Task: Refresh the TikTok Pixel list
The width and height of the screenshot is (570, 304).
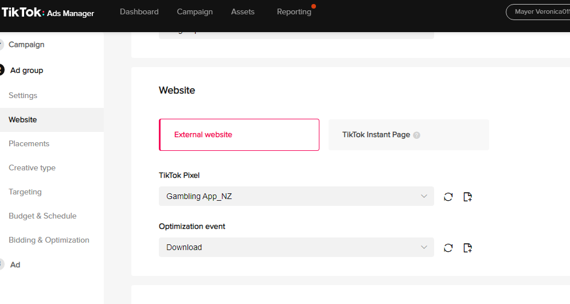Action: coord(448,197)
